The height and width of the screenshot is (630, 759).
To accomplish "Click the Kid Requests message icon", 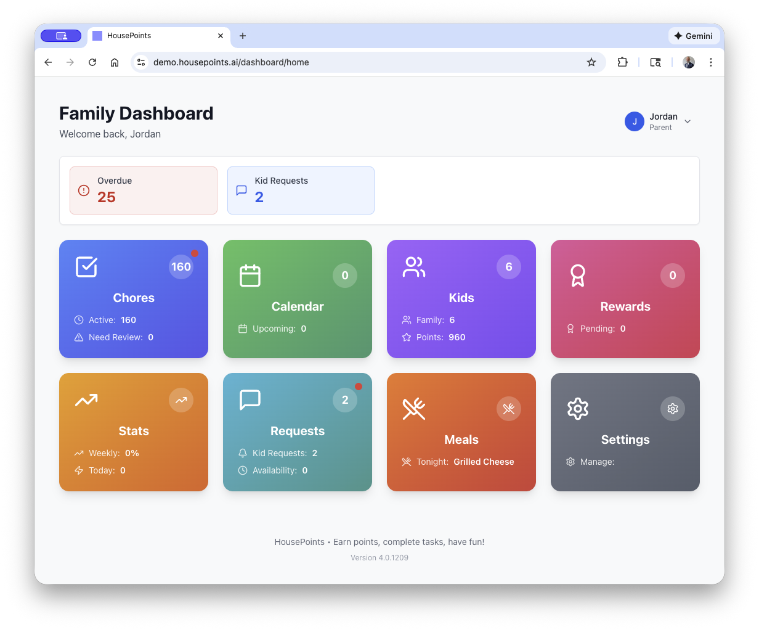I will pos(241,190).
